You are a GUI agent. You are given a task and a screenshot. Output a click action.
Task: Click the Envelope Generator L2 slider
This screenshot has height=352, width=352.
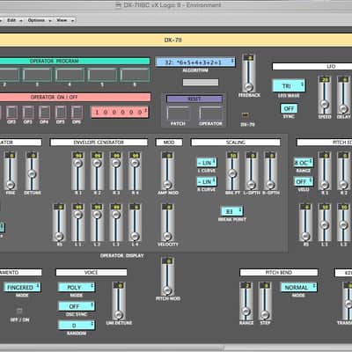(97, 223)
